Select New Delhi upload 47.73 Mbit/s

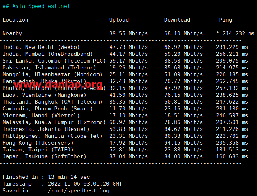pos(128,47)
